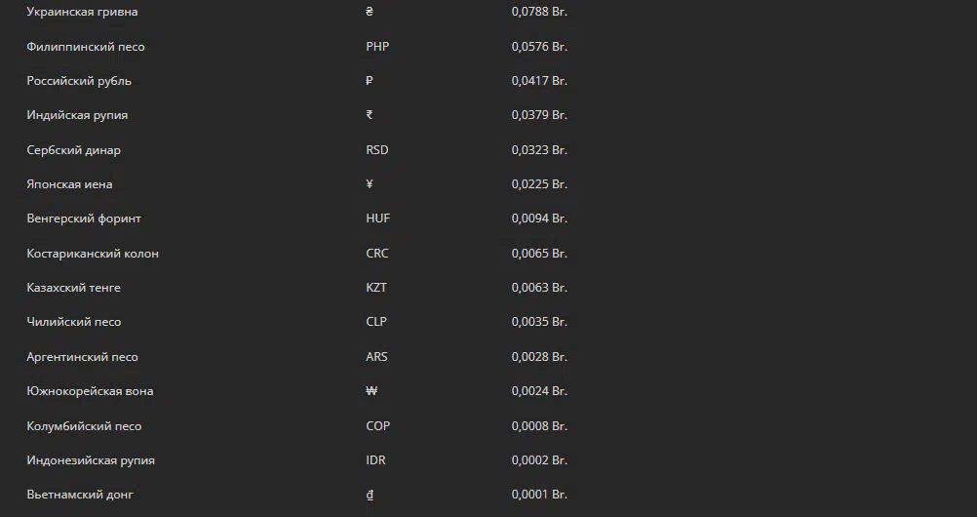Click the Japanese yen ¥ symbol
Image resolution: width=977 pixels, height=517 pixels.
(x=370, y=184)
